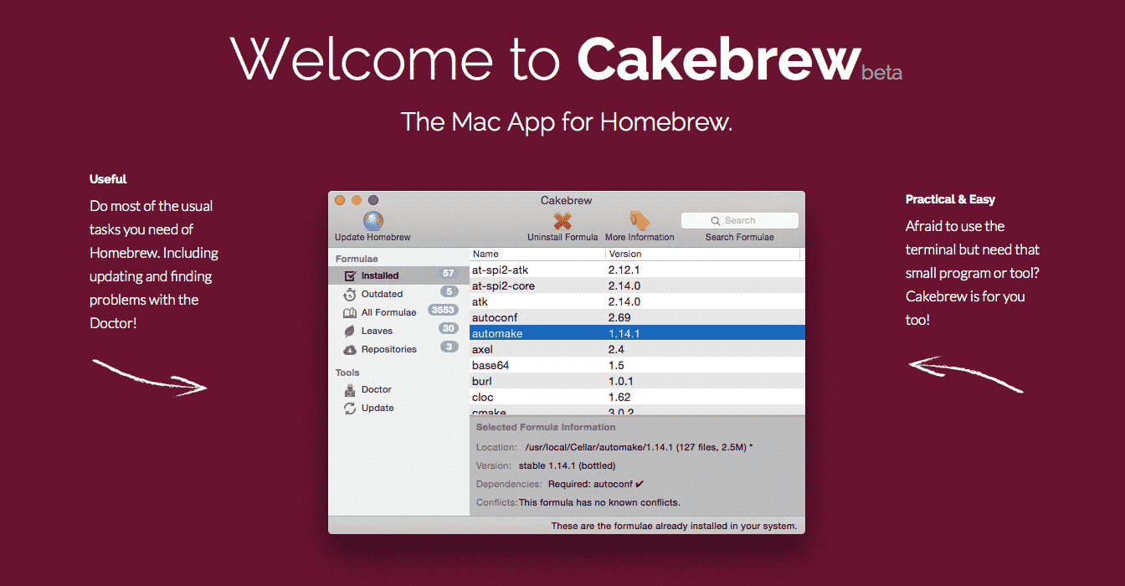Click the gray zoom window button
Screen dimensions: 1125x586
point(373,200)
